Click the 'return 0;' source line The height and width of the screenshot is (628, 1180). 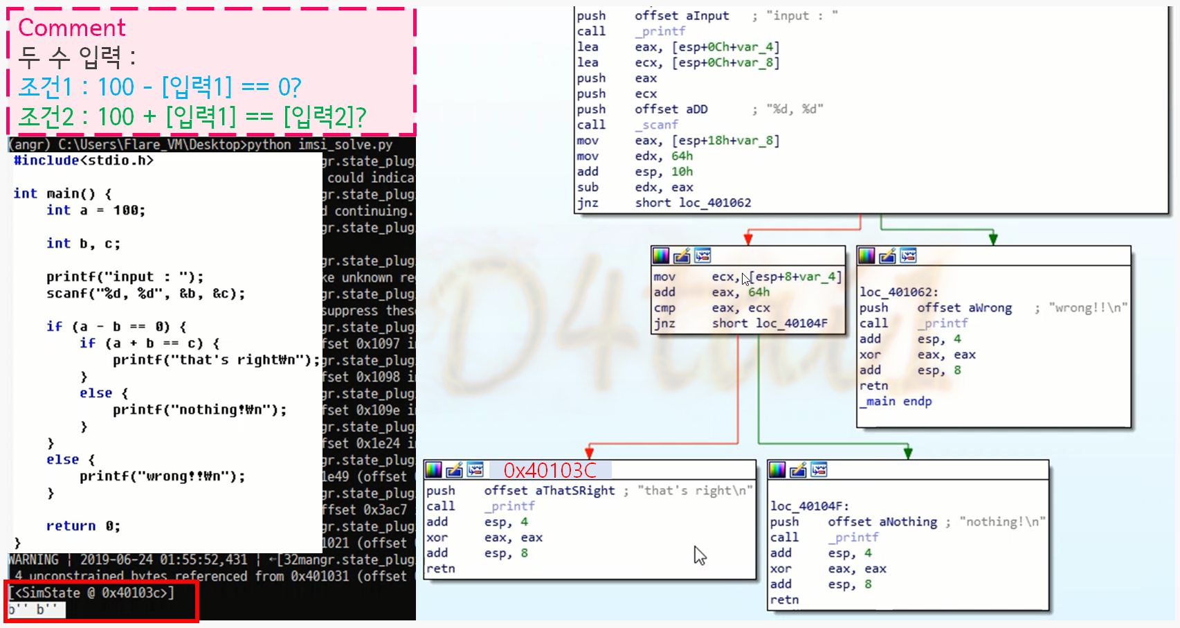point(83,526)
